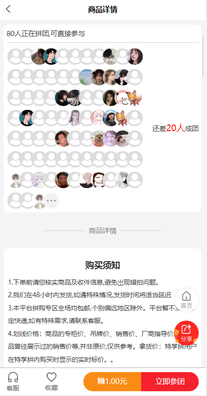The image size is (207, 396).
Task: Open customer service via the headphone icon
Action: [13, 381]
